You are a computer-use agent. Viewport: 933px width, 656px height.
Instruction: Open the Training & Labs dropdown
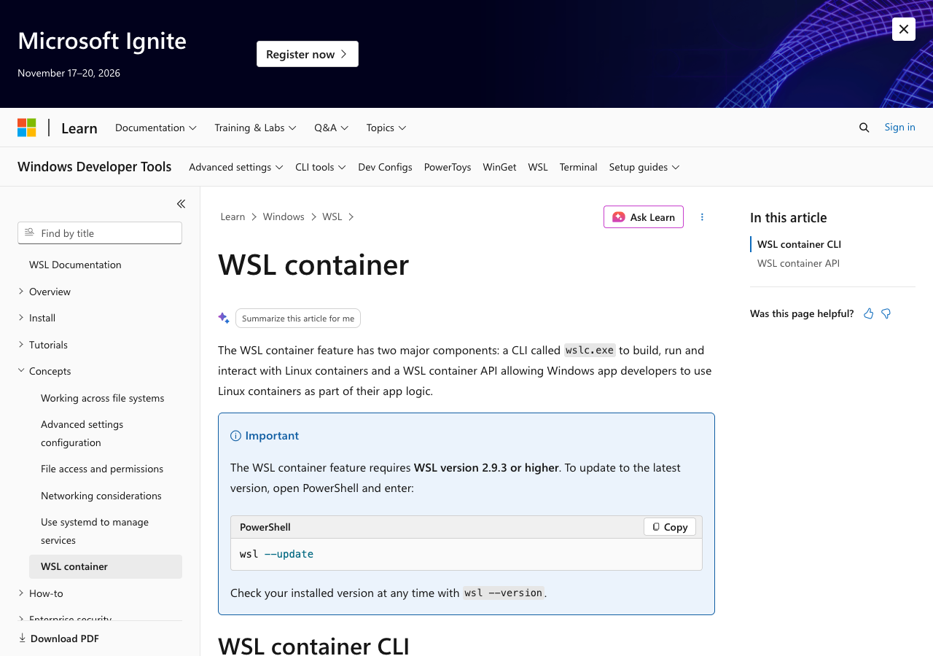255,128
